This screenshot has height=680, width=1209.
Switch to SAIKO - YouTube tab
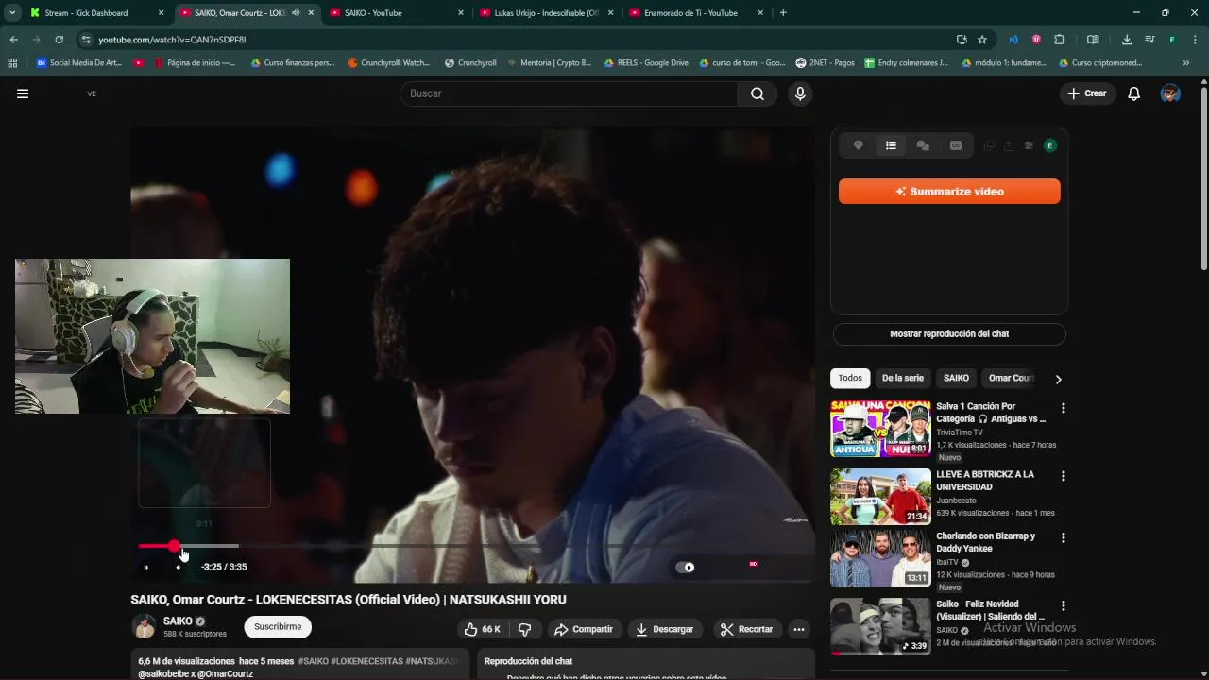point(397,13)
